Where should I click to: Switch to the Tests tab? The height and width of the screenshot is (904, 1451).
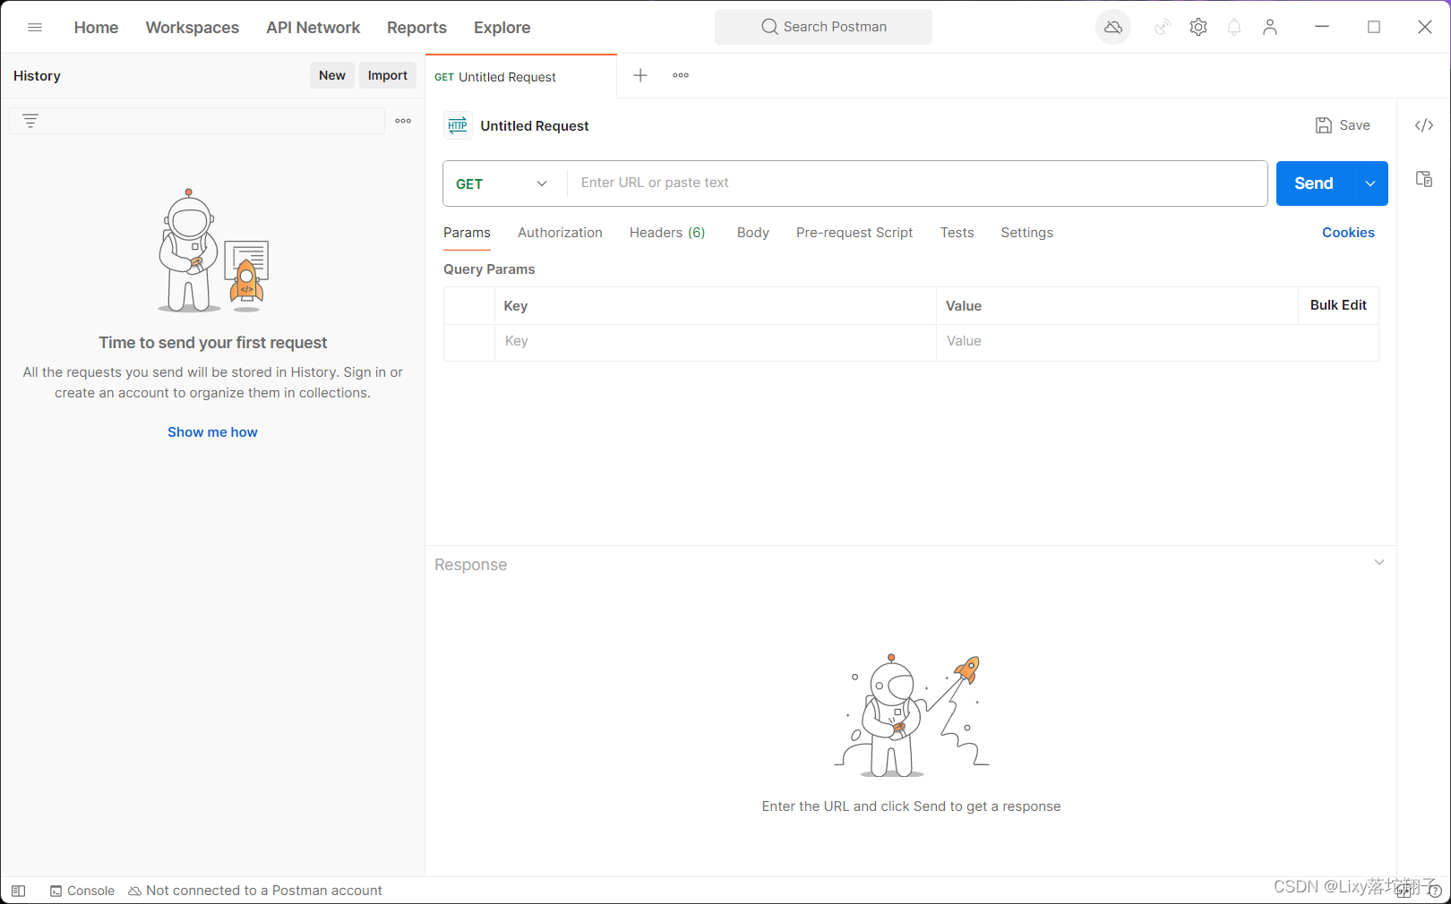click(x=957, y=233)
